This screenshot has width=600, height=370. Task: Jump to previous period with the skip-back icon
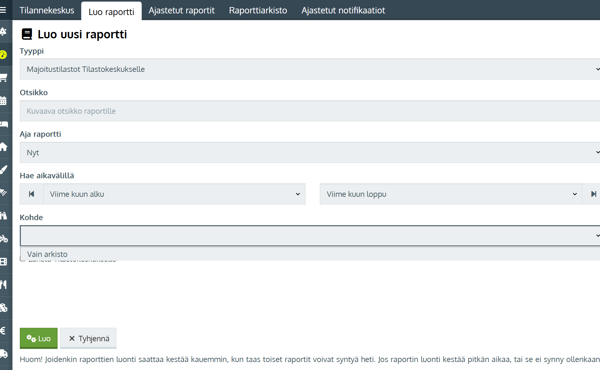coord(31,194)
